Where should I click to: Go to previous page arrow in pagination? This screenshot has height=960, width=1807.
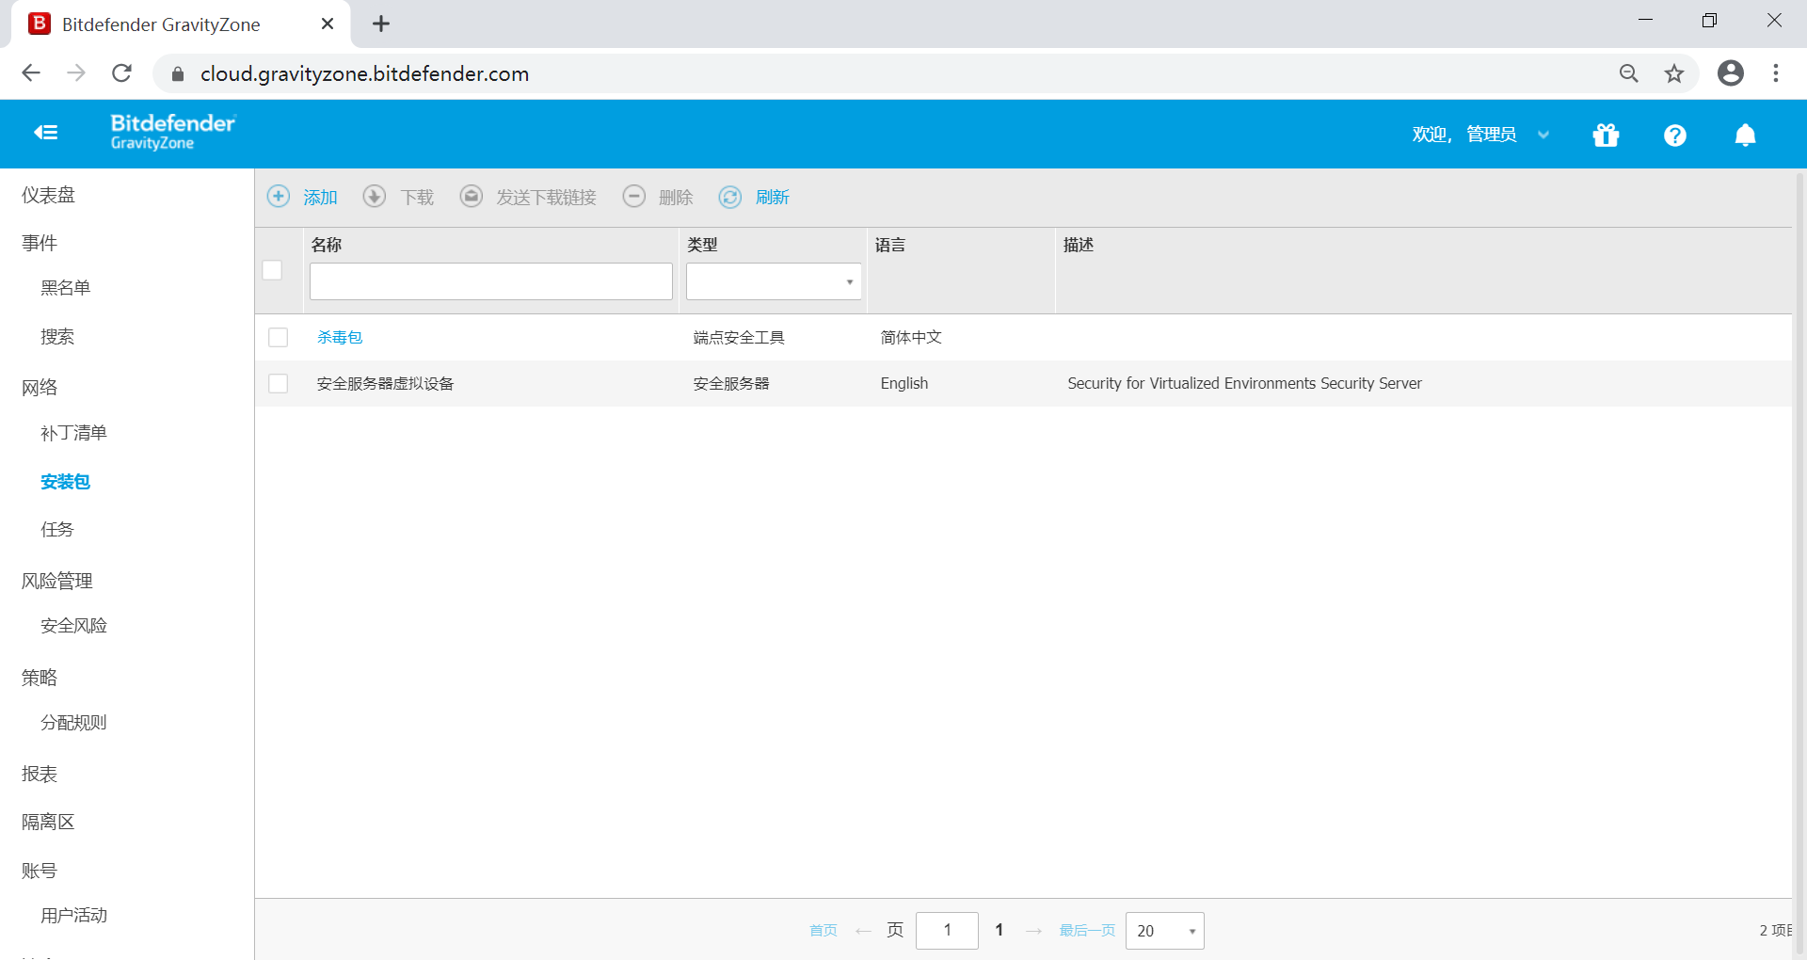(x=863, y=931)
